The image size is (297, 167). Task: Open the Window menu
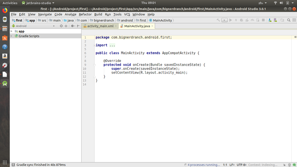pyautogui.click(x=138, y=14)
